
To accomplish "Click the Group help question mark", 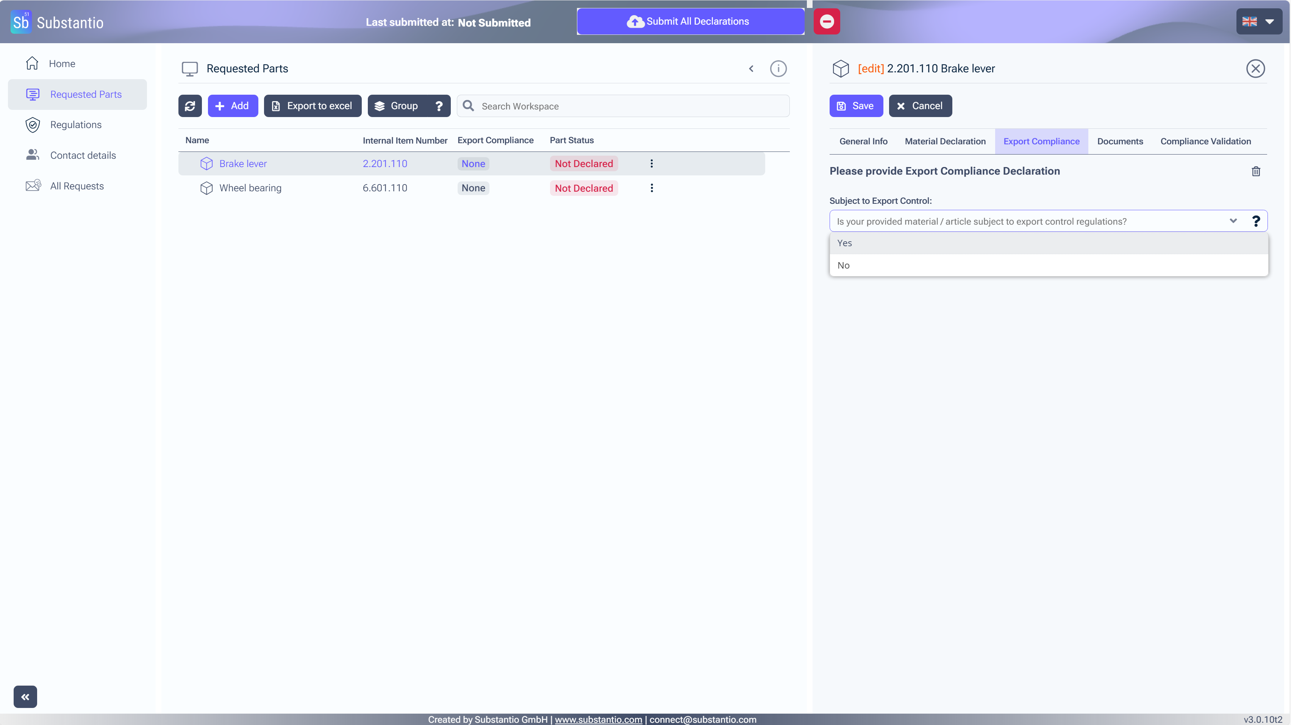I will [439, 106].
